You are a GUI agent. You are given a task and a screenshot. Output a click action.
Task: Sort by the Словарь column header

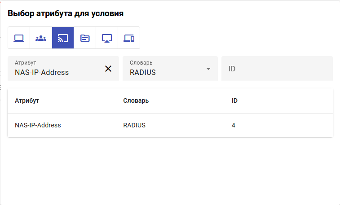tap(136, 100)
